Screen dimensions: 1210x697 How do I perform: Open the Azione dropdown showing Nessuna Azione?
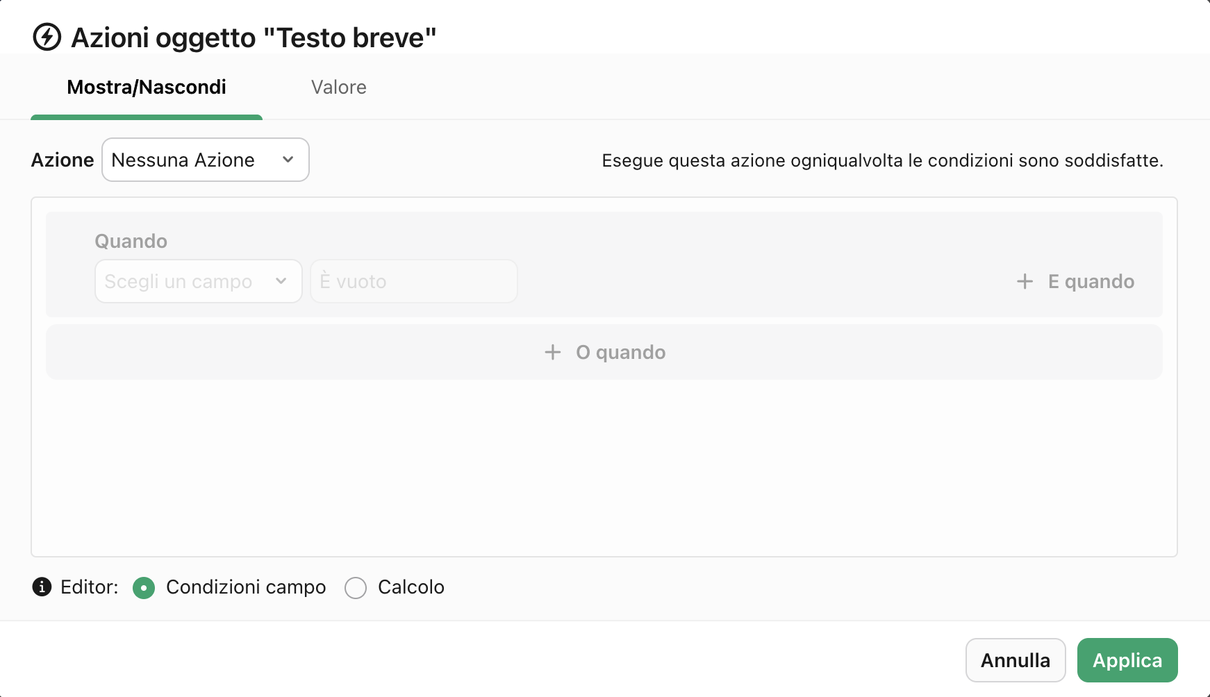pyautogui.click(x=205, y=160)
